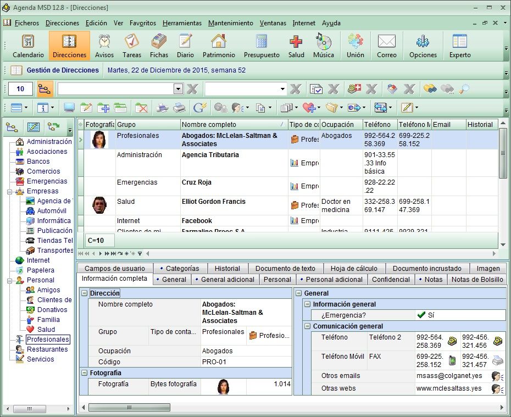Collapse the Comunicación general section
This screenshot has height=417, width=511.
click(308, 326)
